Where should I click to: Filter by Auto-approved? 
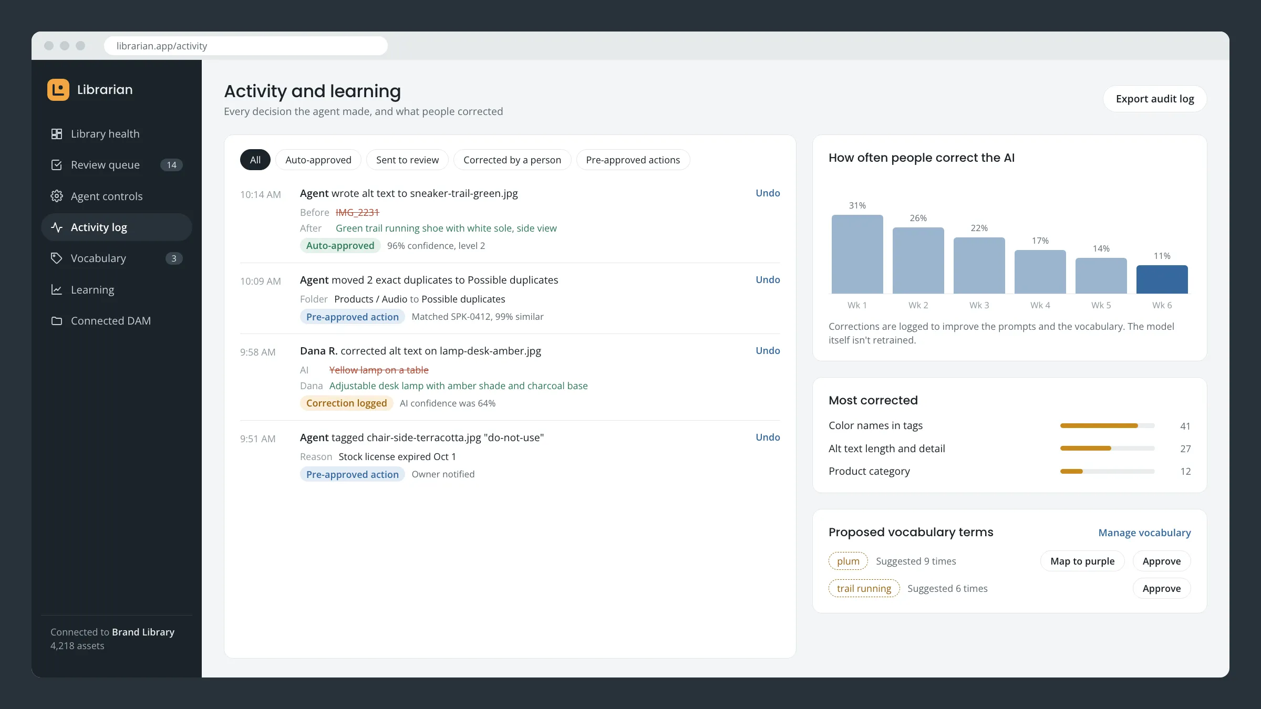point(318,160)
